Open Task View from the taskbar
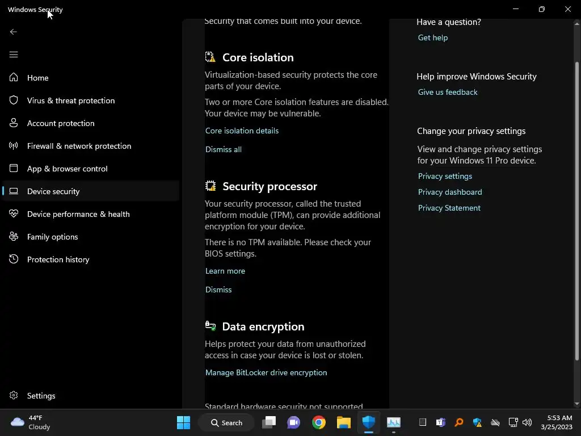This screenshot has width=581, height=436. pyautogui.click(x=269, y=422)
